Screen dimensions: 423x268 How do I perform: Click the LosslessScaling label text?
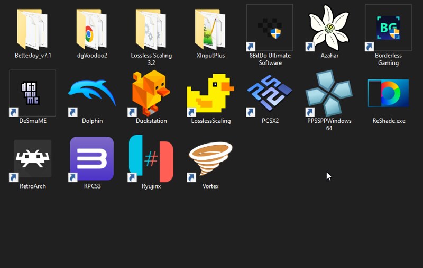tap(211, 121)
